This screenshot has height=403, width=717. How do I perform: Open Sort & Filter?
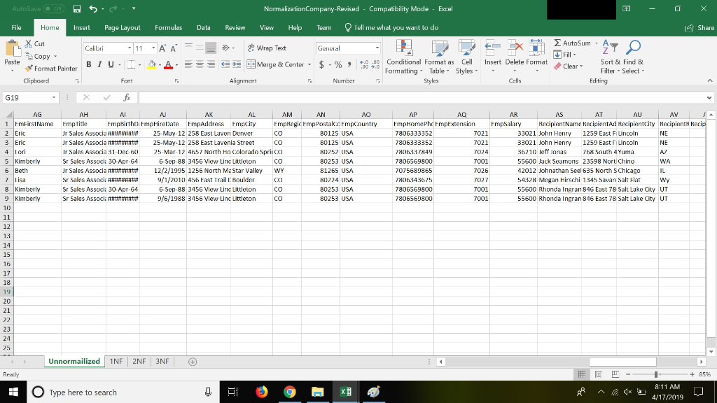point(611,57)
